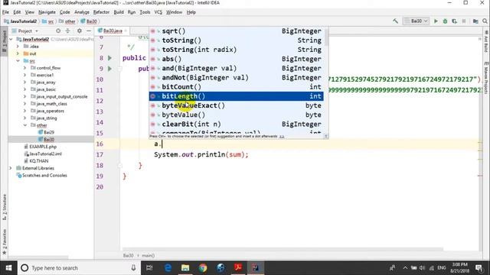Image resolution: width=490 pixels, height=275 pixels.
Task: Select clearBit(int n) completion item
Action: pos(237,124)
